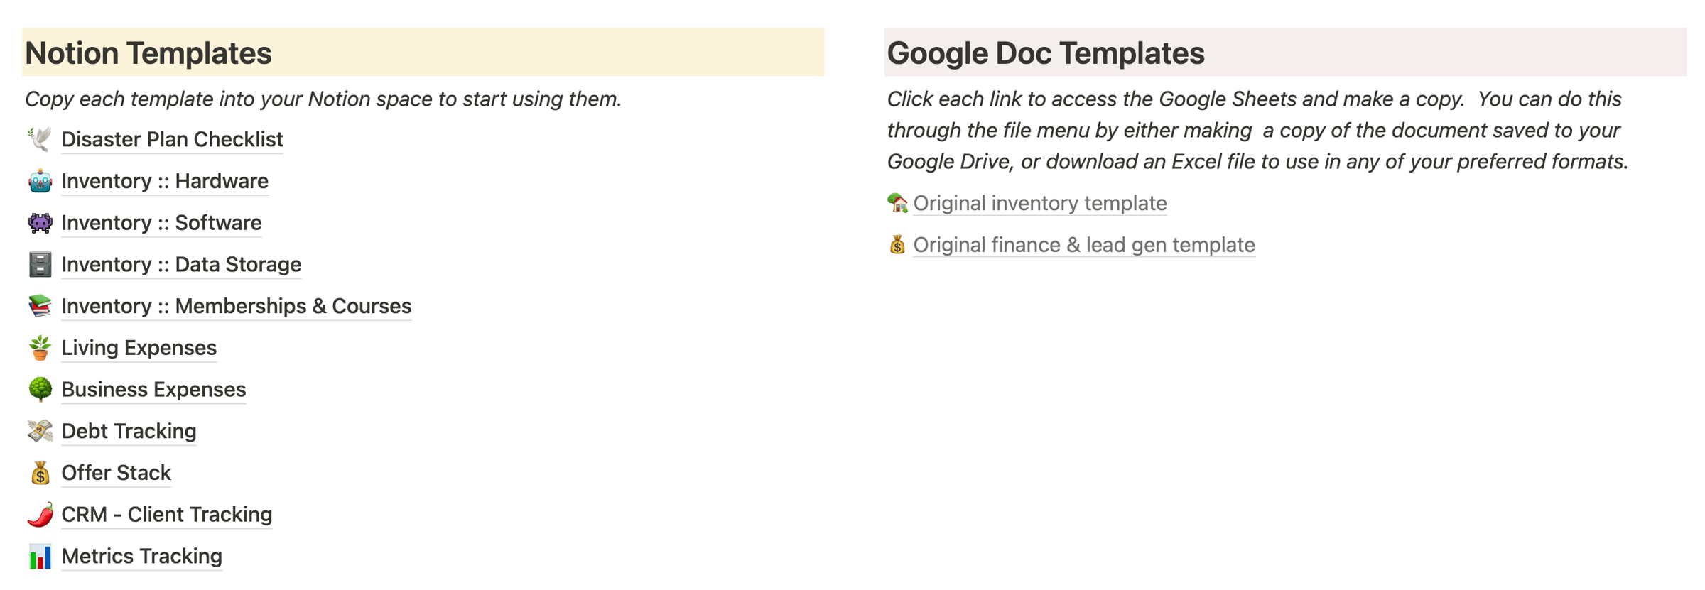Click the tree icon beside Business Expenses
Screen dimensions: 1705x590
click(x=40, y=389)
